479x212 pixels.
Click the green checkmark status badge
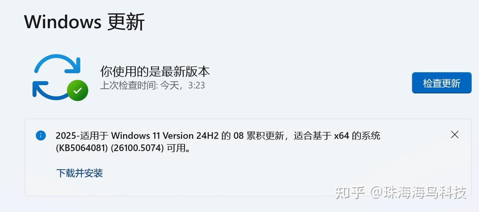point(78,90)
